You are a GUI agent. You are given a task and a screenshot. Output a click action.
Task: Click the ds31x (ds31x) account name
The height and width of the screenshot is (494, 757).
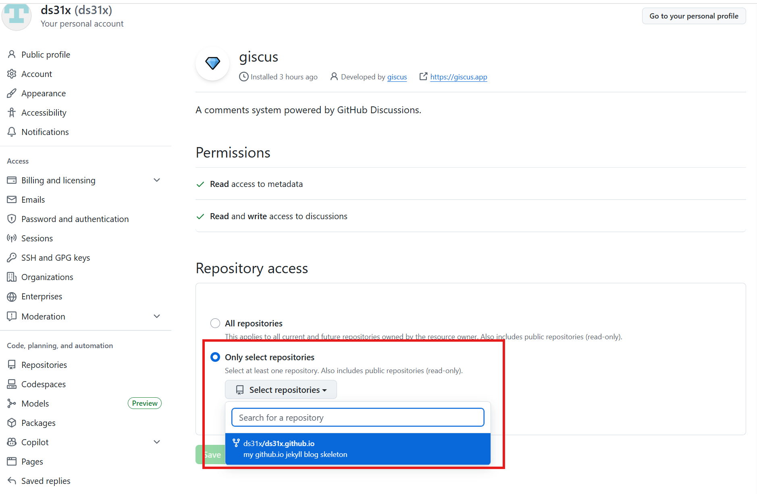77,10
